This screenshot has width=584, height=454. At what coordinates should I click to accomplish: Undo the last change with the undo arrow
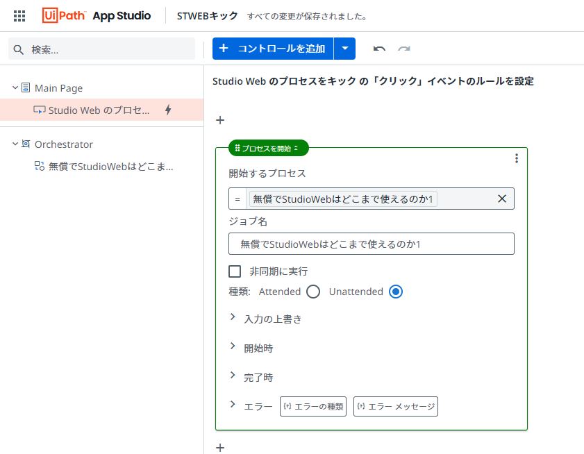[x=381, y=49]
